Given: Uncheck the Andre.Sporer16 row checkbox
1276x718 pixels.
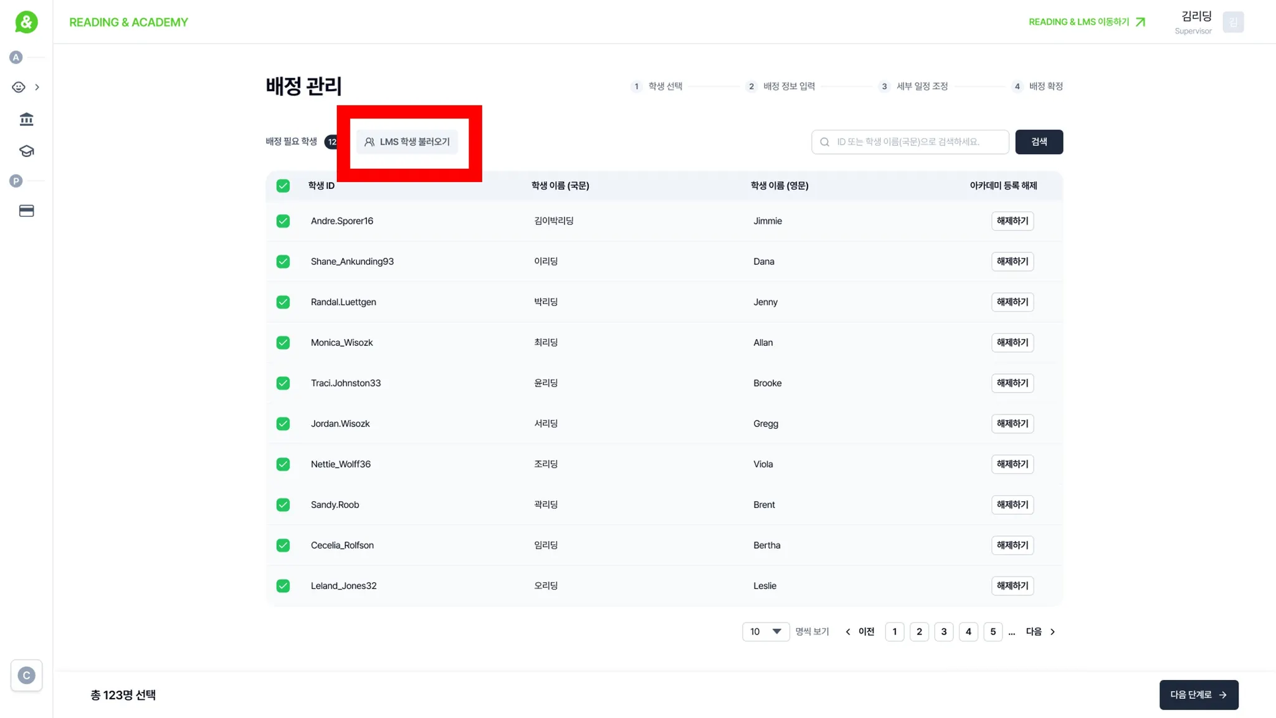Looking at the screenshot, I should click(283, 221).
